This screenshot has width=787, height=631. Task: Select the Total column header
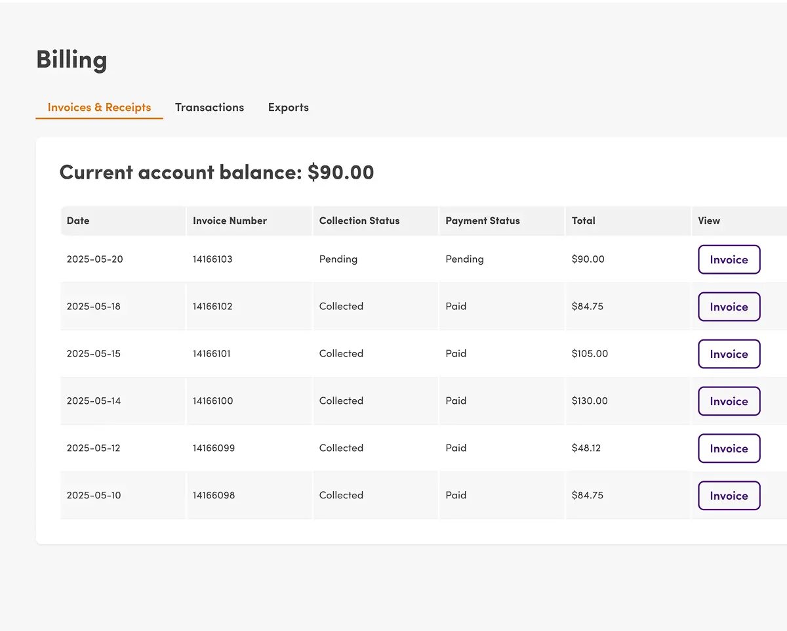583,221
